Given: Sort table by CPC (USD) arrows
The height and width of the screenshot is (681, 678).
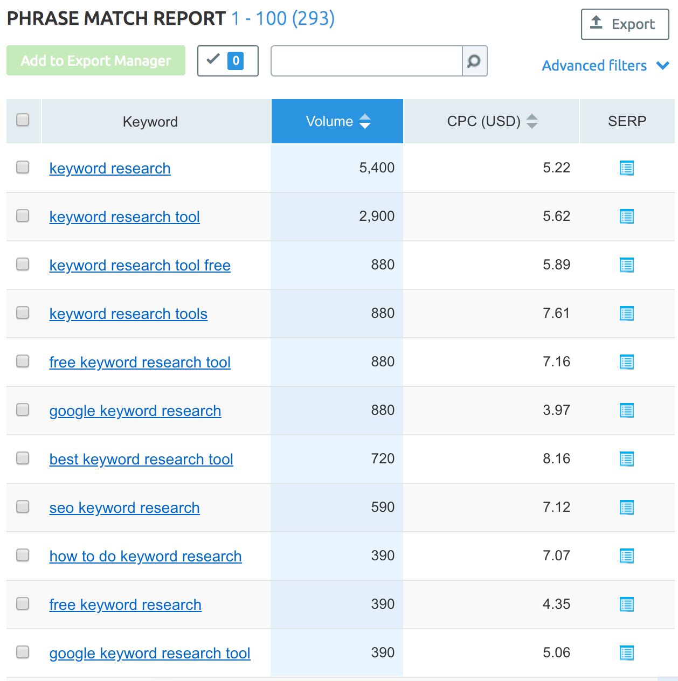Looking at the screenshot, I should (x=532, y=121).
